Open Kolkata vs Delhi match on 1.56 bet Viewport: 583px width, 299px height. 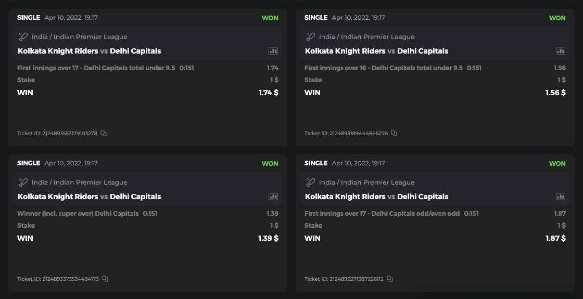pyautogui.click(x=376, y=51)
